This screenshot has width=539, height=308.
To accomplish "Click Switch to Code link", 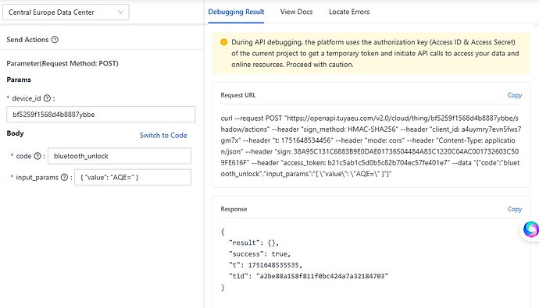I will (163, 135).
